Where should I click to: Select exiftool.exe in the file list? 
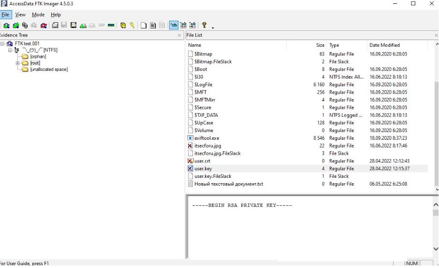click(x=307, y=138)
